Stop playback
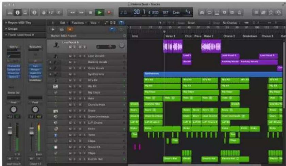Image resolution: width=286 pixels, height=166 pixels. tap(91, 12)
